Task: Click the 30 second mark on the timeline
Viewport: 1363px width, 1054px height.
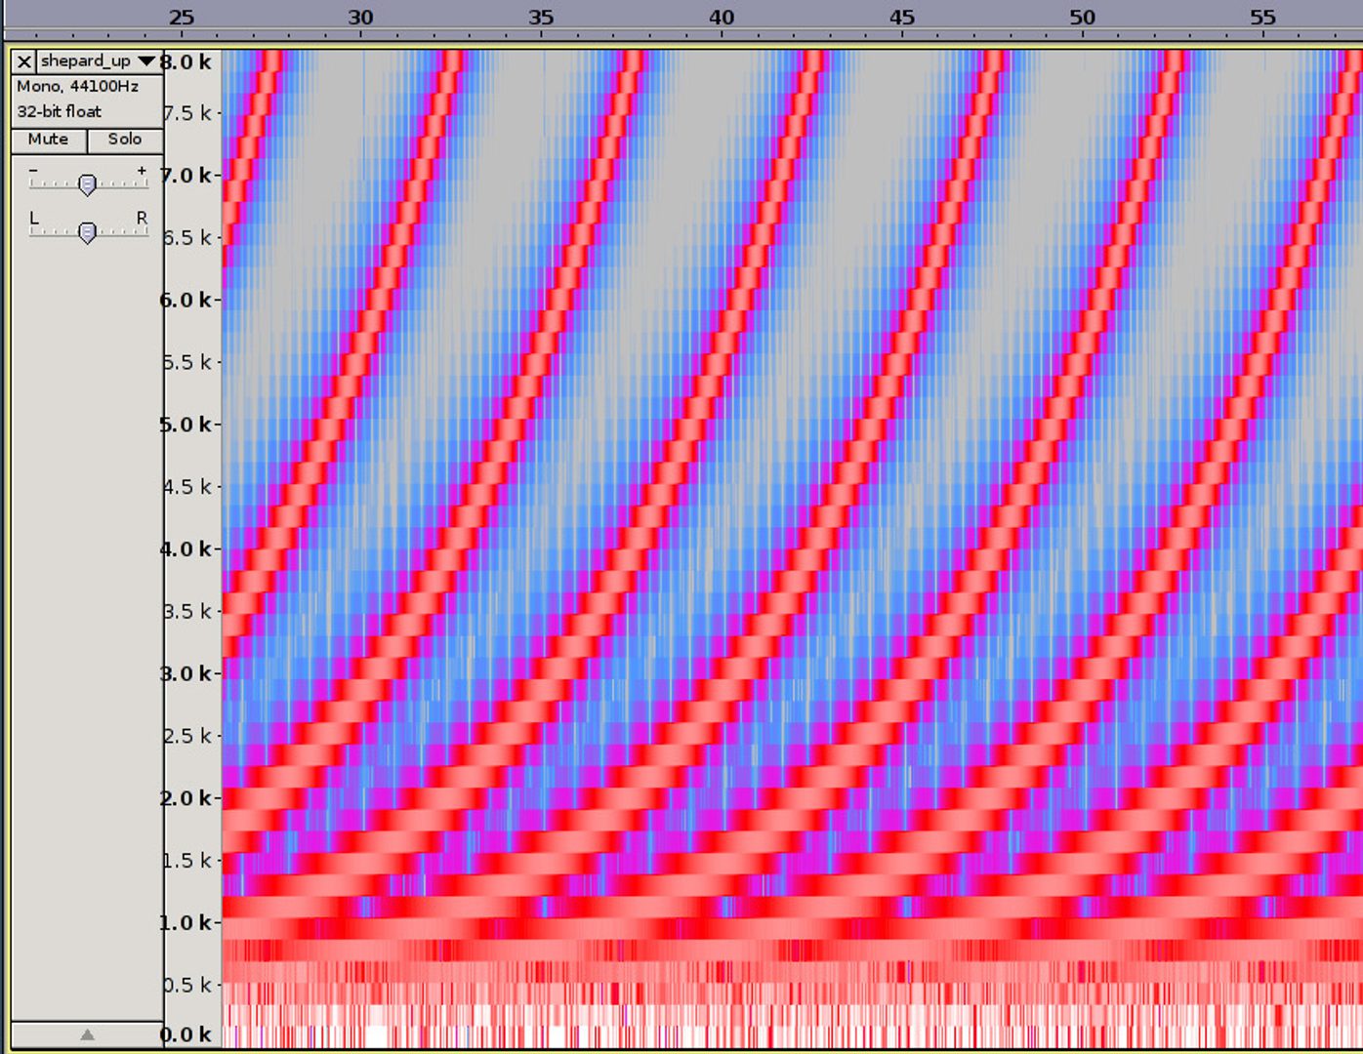Action: click(x=360, y=18)
